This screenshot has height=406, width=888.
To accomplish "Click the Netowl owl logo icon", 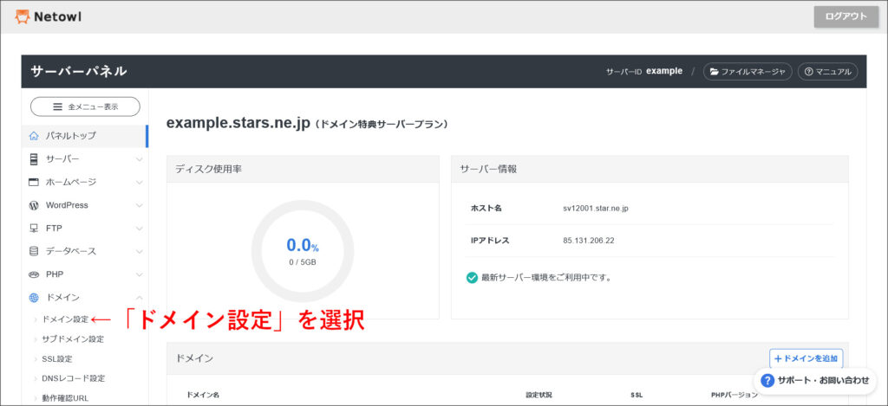I will click(x=22, y=17).
